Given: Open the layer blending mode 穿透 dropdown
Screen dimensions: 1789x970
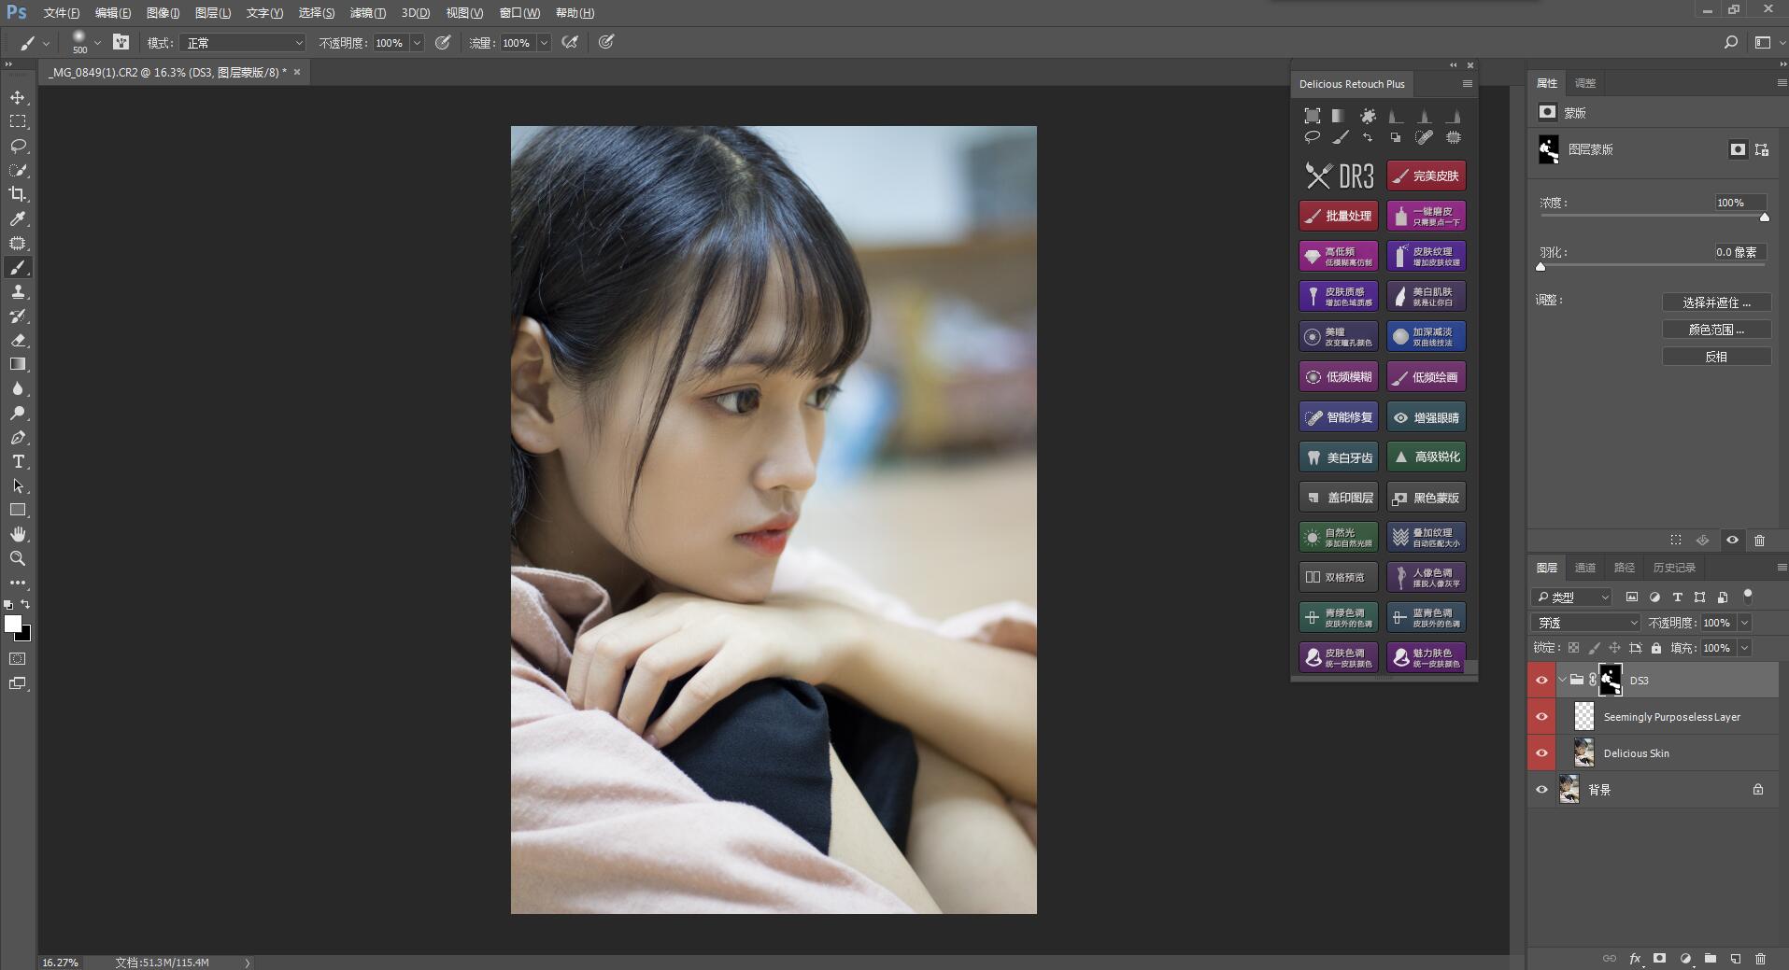Looking at the screenshot, I should [1585, 623].
